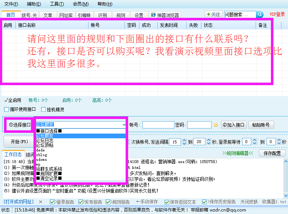Click the +关注 follow button

point(213,15)
